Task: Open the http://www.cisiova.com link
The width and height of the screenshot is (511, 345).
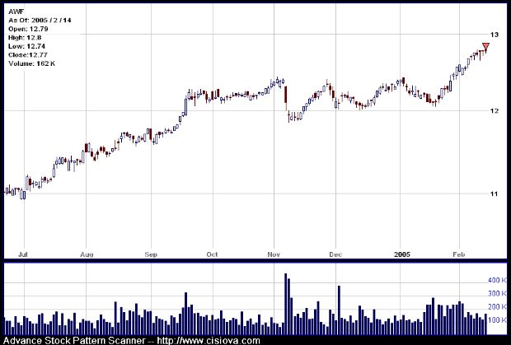Action: pyautogui.click(x=209, y=341)
